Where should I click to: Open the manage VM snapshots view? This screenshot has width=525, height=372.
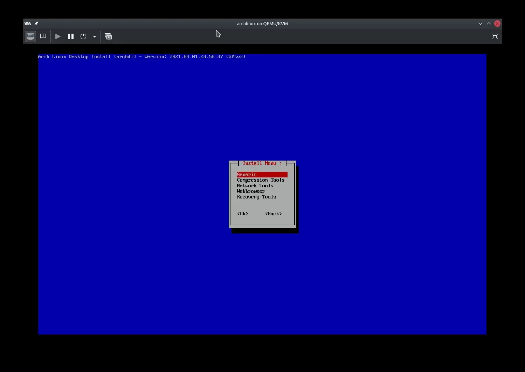click(x=109, y=36)
